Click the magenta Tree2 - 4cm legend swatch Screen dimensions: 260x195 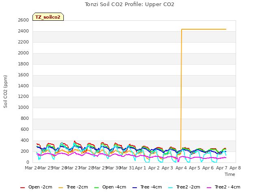(209, 188)
